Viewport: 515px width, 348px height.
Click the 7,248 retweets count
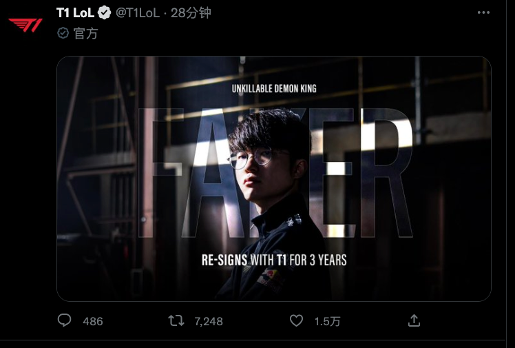[x=209, y=321]
